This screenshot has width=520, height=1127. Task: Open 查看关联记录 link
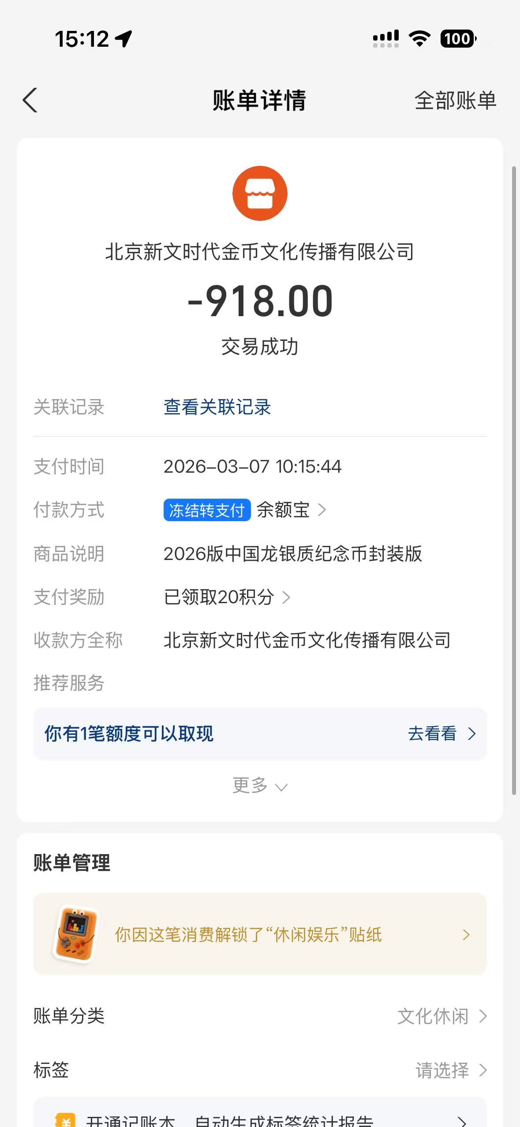click(217, 407)
